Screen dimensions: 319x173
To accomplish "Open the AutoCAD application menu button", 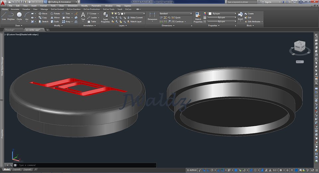I will pos(3,3).
